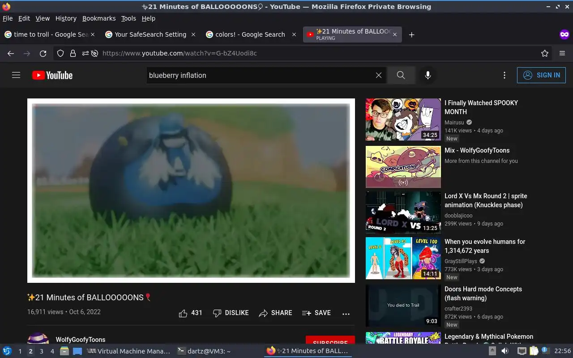
Task: Open 'When you evolve humans' video thumbnail
Action: [403, 258]
